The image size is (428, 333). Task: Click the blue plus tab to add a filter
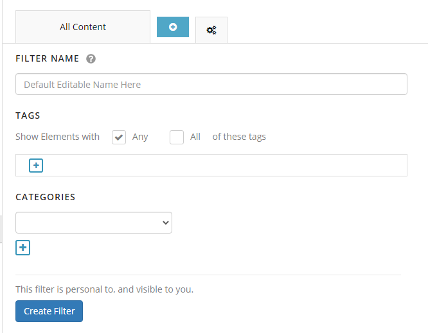(172, 27)
